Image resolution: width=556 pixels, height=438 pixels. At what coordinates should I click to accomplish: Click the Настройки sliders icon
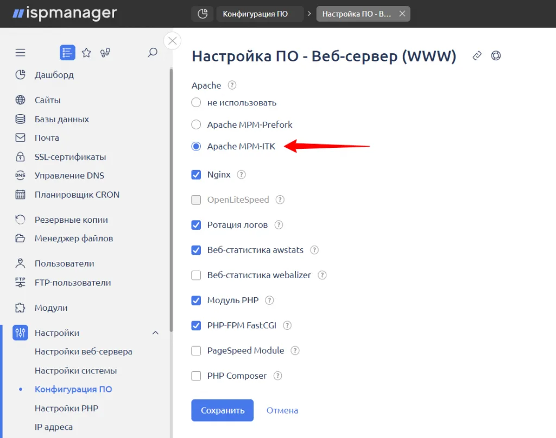point(20,333)
